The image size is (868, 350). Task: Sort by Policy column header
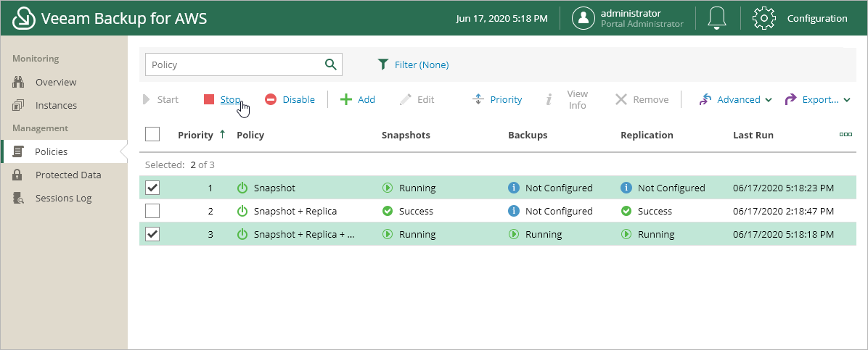coord(250,135)
